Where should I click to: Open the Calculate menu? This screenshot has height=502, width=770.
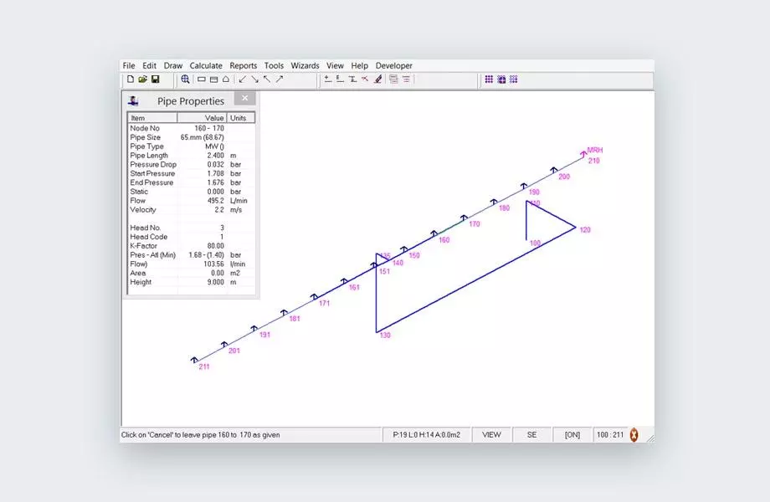click(x=206, y=65)
